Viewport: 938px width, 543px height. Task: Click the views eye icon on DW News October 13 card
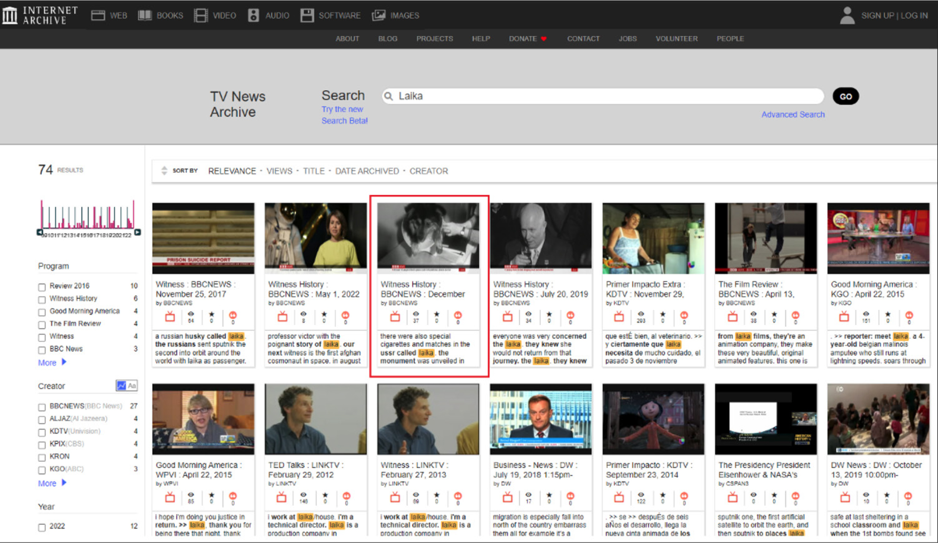tap(866, 495)
